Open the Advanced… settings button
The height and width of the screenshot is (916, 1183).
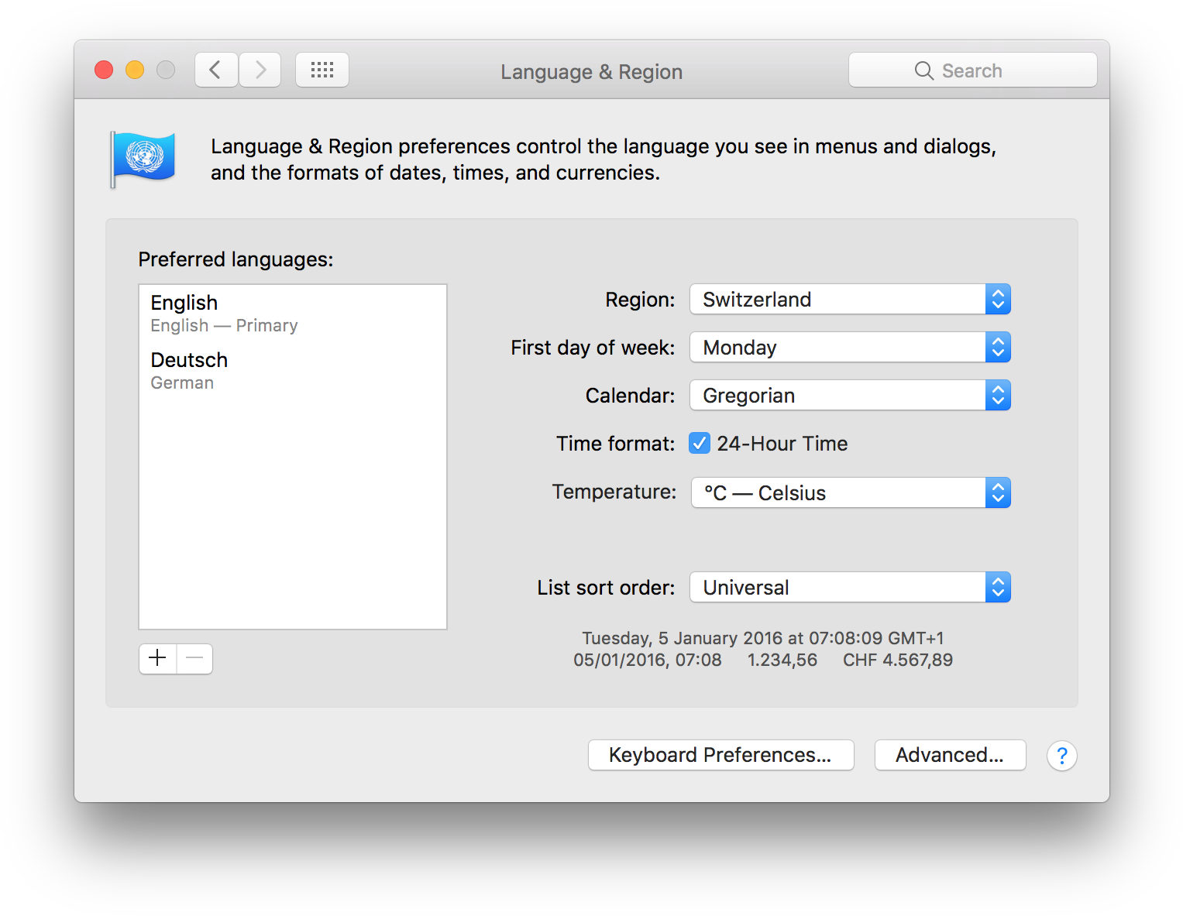(950, 755)
